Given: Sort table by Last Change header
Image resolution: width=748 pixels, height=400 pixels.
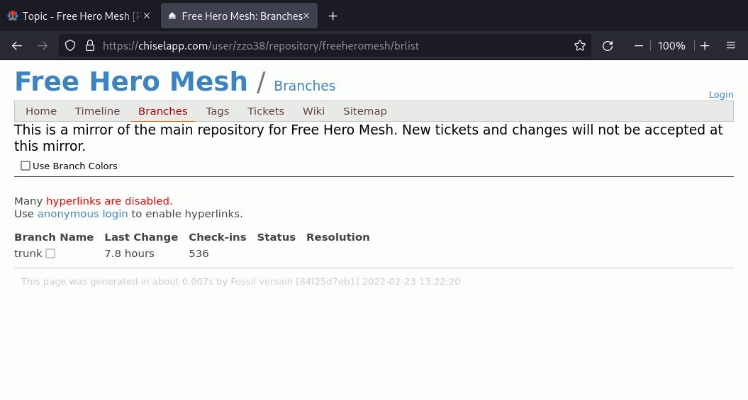Looking at the screenshot, I should click(x=141, y=237).
